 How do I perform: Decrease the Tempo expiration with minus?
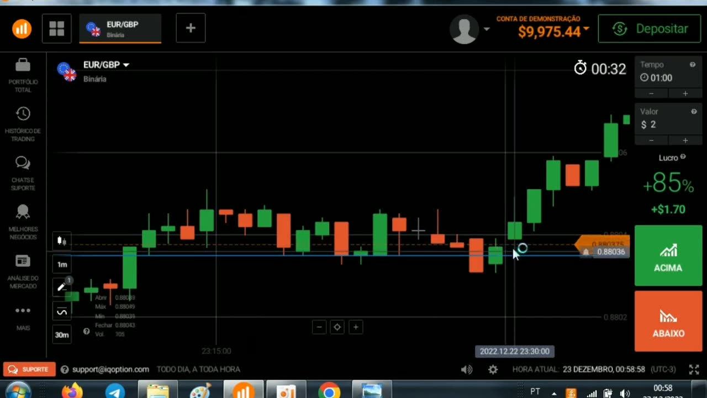[x=651, y=93]
